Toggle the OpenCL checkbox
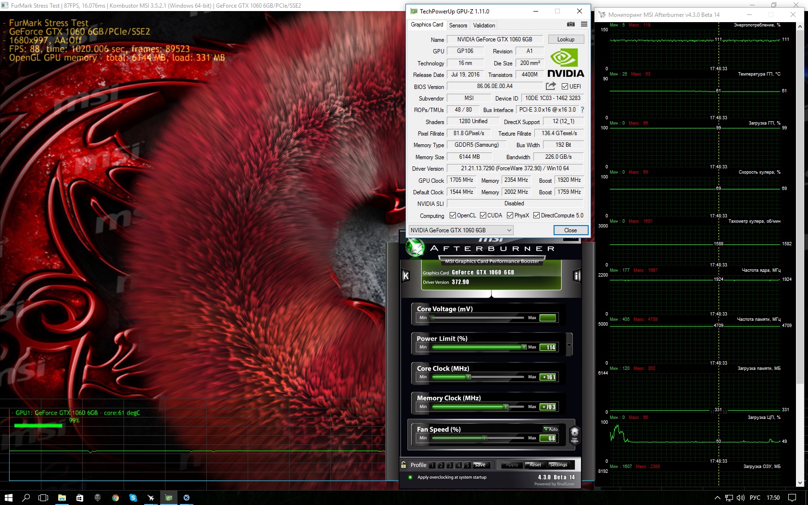The image size is (808, 505). click(453, 215)
